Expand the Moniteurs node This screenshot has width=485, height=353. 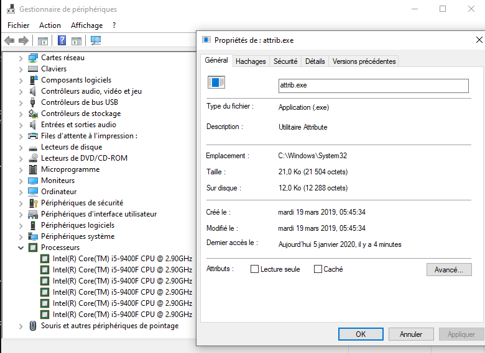(x=21, y=181)
